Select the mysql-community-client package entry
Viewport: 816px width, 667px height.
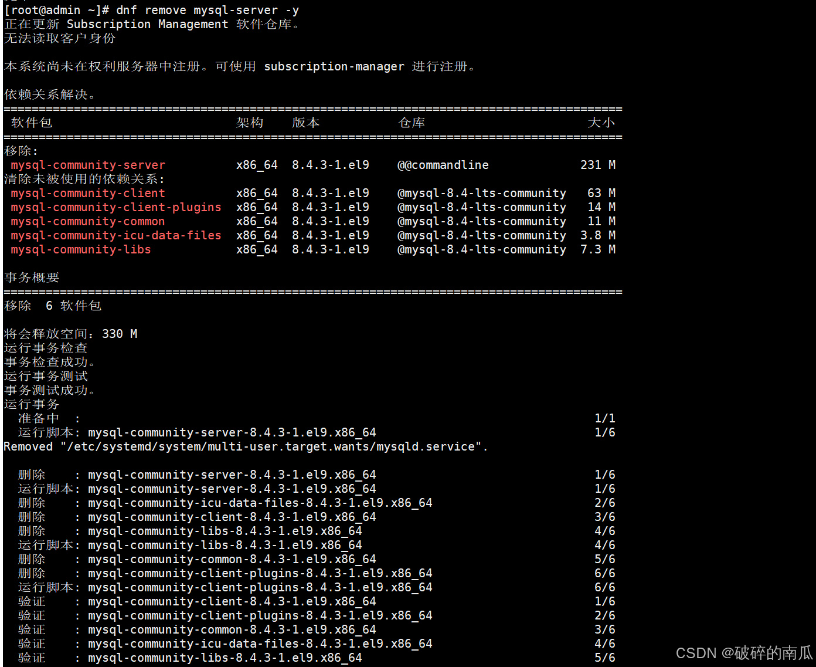[x=87, y=193]
